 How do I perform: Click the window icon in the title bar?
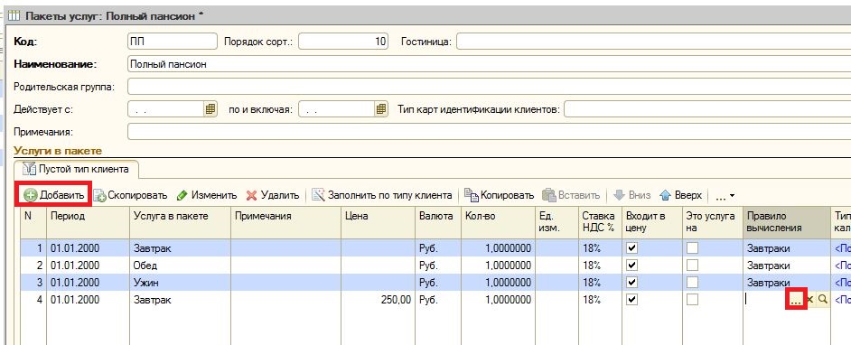[x=14, y=15]
